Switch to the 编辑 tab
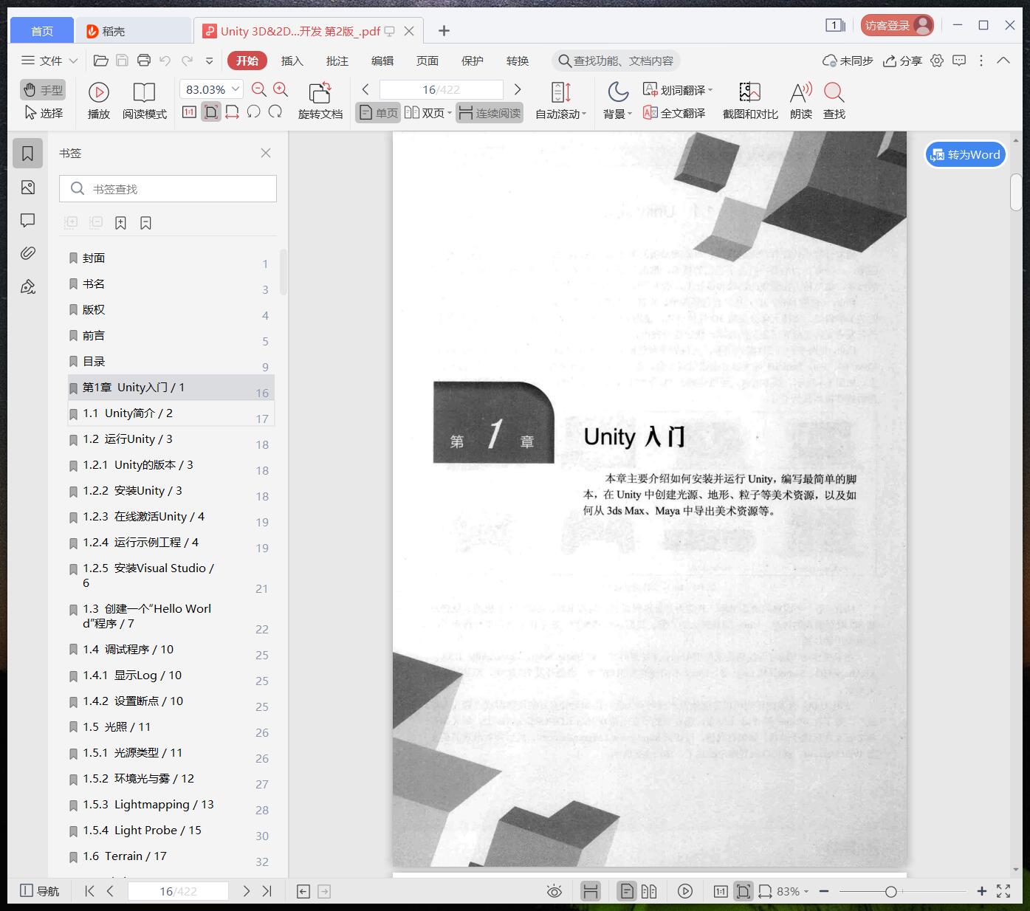Image resolution: width=1030 pixels, height=911 pixels. [382, 61]
